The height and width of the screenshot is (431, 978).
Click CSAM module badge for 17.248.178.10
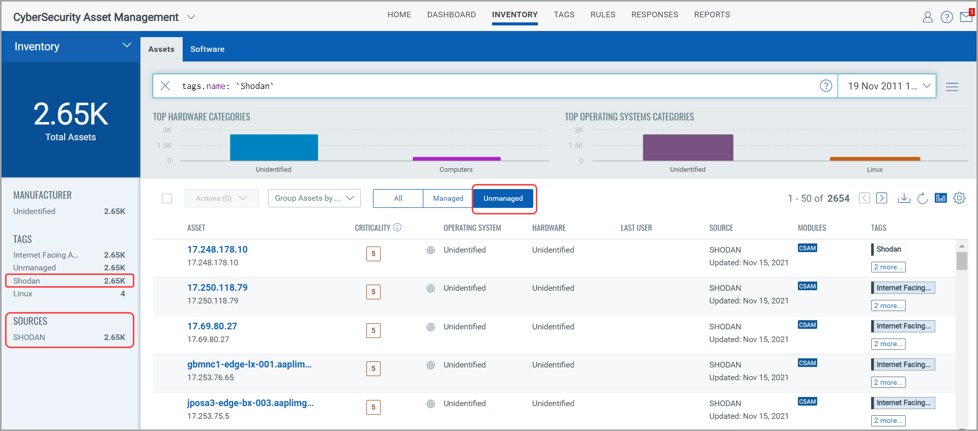[x=808, y=248]
